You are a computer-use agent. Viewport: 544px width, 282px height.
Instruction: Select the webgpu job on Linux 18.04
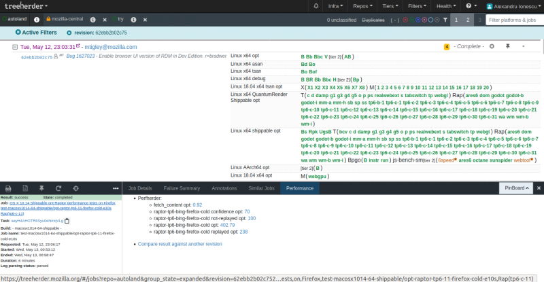click(317, 176)
